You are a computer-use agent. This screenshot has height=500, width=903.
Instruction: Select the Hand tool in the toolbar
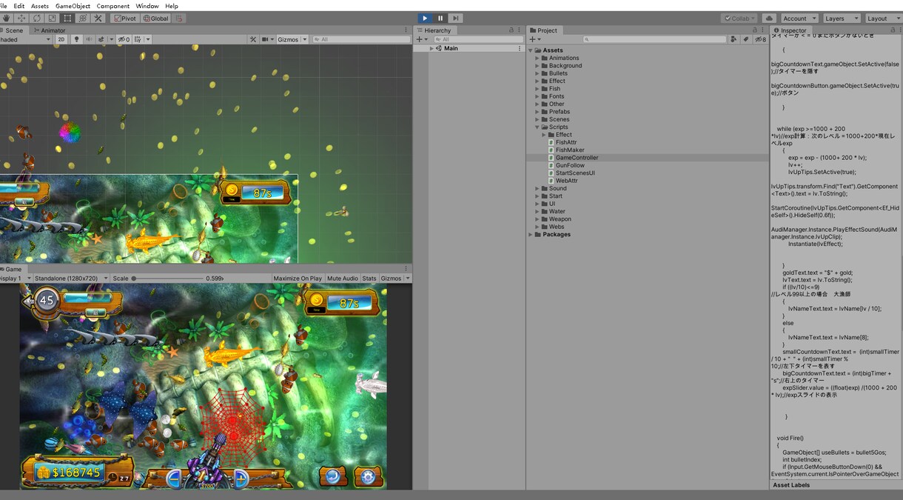(6, 18)
